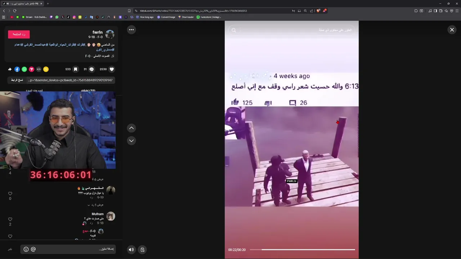
Task: Open the comment emoji picker
Action: point(26,249)
